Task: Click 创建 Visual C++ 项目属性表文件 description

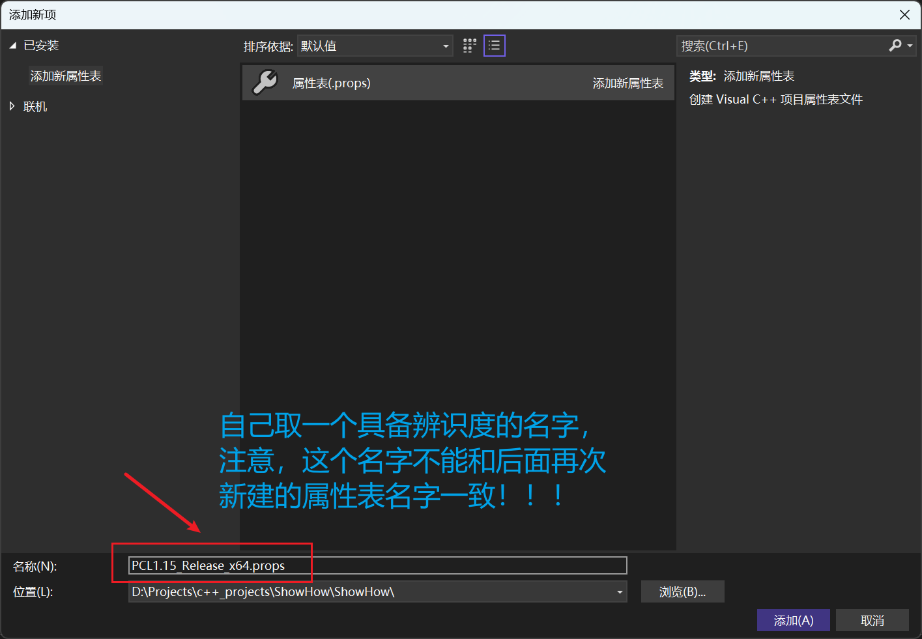Action: point(775,100)
